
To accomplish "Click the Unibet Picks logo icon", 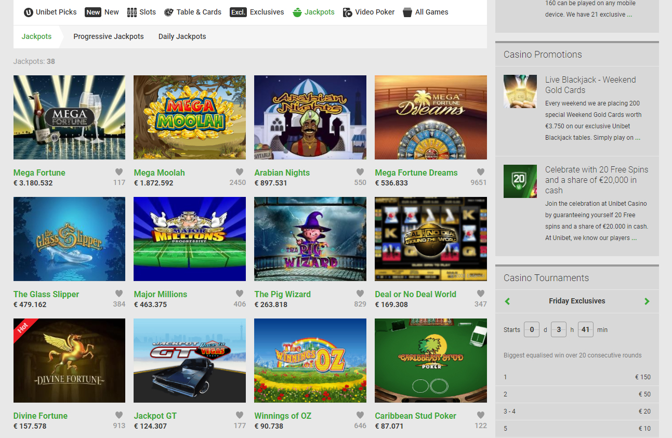I will click(29, 12).
